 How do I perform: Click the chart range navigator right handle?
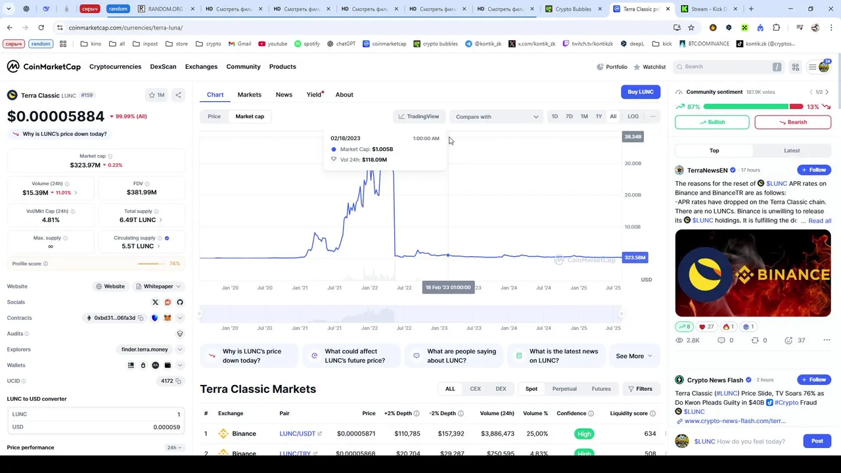point(621,314)
